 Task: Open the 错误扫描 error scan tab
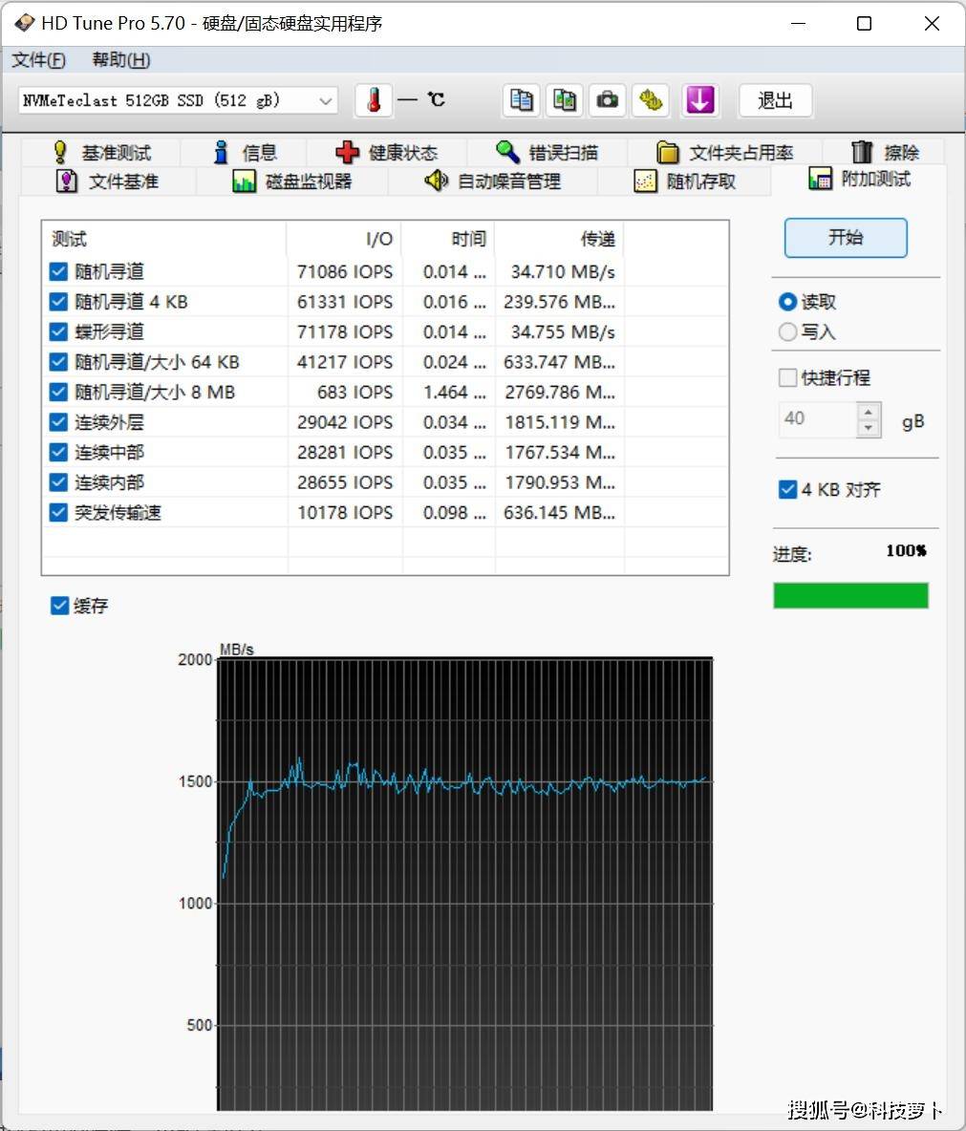(x=547, y=152)
